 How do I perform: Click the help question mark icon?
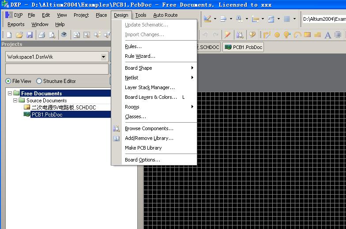[x=252, y=34]
